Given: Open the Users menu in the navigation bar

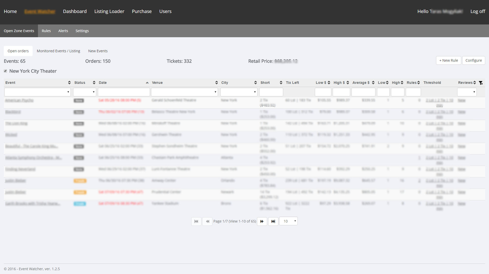Looking at the screenshot, I should [165, 11].
